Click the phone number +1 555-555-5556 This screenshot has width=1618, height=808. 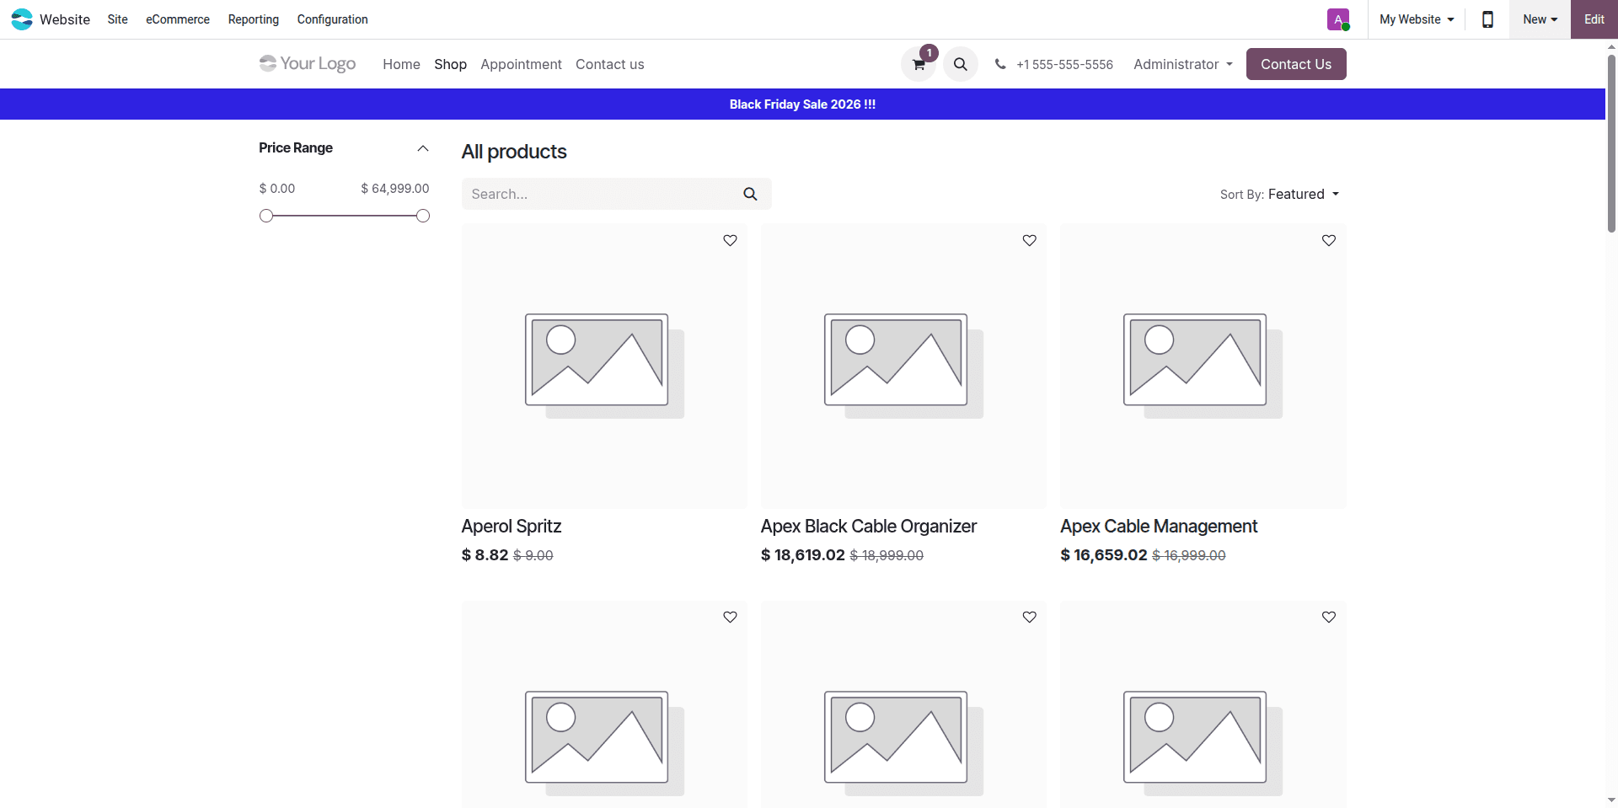pyautogui.click(x=1063, y=65)
